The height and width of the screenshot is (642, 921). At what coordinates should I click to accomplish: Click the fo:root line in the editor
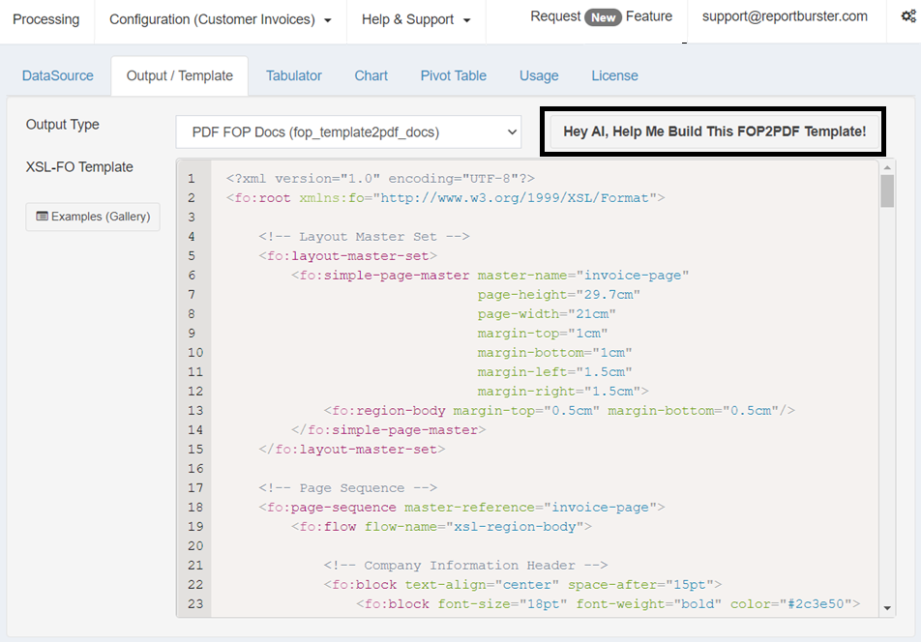445,198
